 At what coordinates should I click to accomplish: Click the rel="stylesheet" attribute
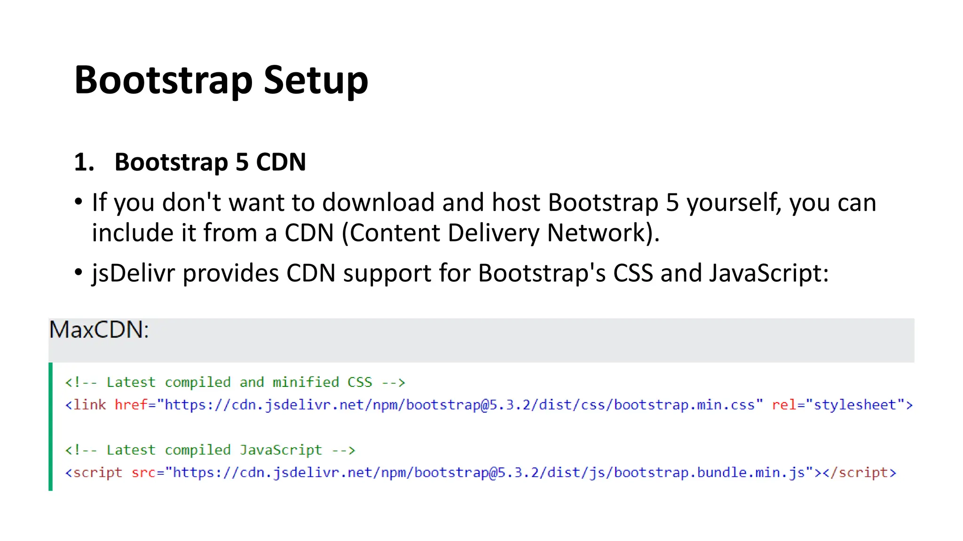pyautogui.click(x=838, y=405)
